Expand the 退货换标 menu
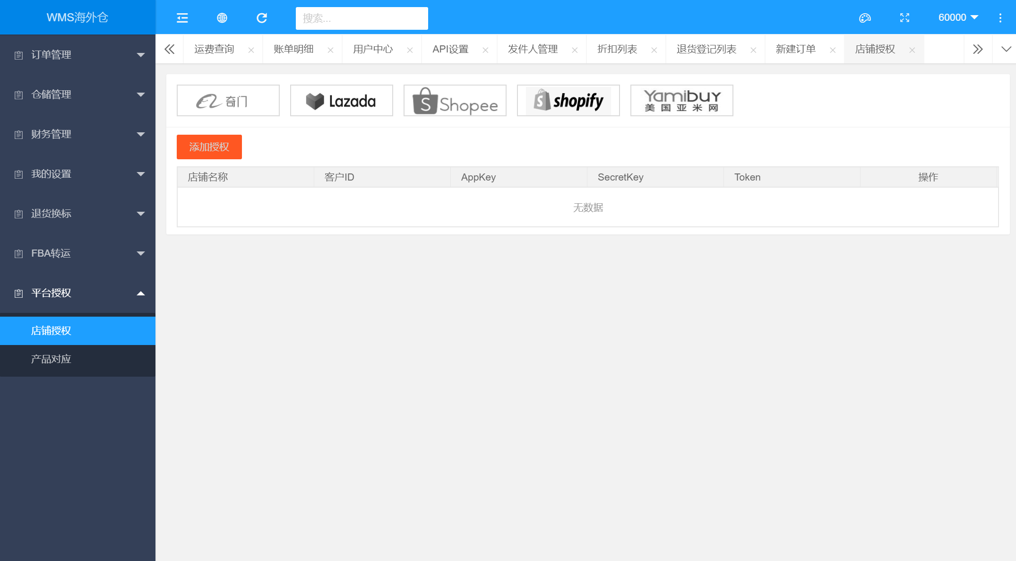The width and height of the screenshot is (1016, 561). (77, 214)
